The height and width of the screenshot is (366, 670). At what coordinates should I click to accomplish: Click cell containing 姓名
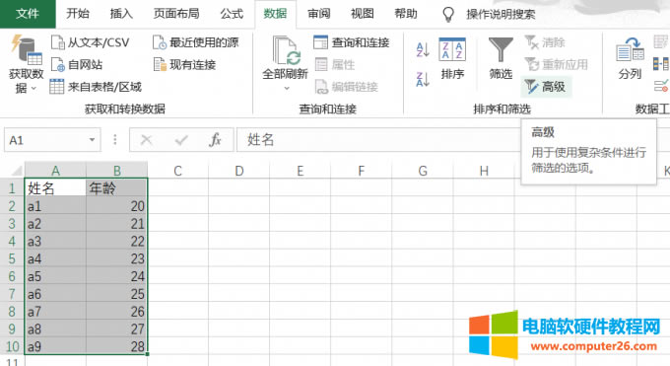55,188
